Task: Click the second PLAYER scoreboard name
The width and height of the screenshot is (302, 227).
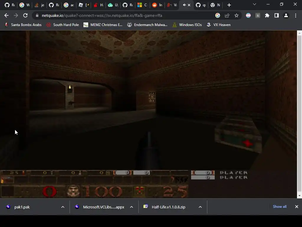Action: coord(234,177)
